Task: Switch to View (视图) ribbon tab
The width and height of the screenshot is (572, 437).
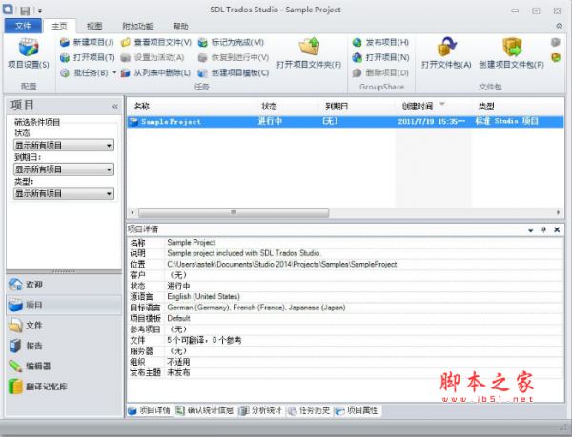Action: [x=94, y=26]
